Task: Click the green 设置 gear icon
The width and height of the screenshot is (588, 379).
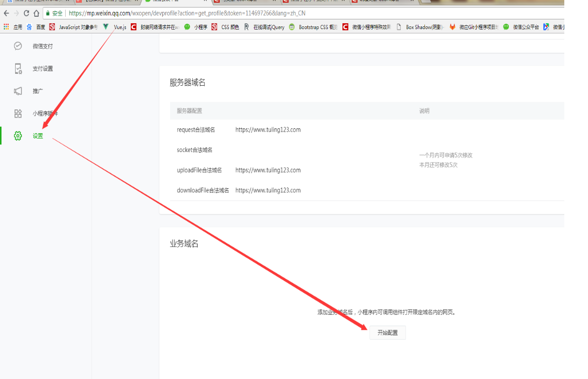Action: tap(18, 136)
